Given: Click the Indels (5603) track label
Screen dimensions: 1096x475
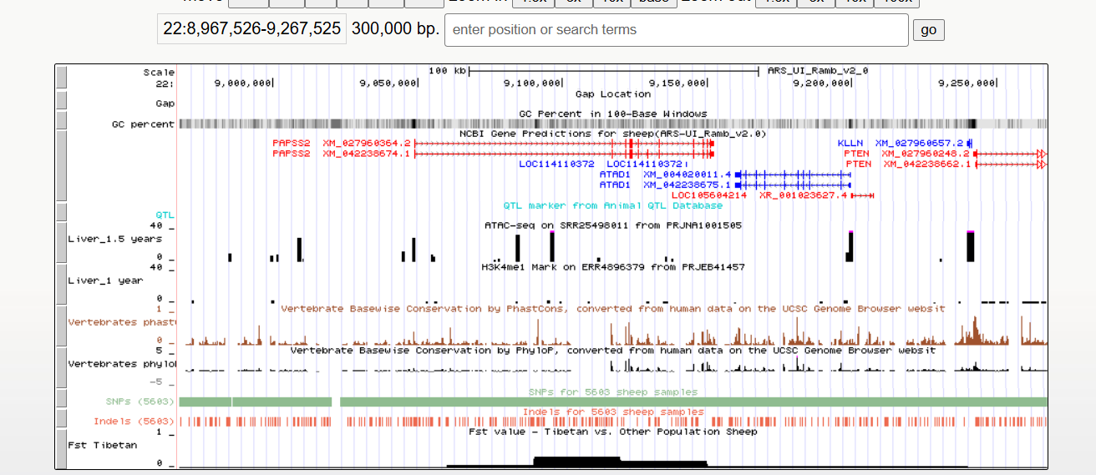Looking at the screenshot, I should (134, 422).
